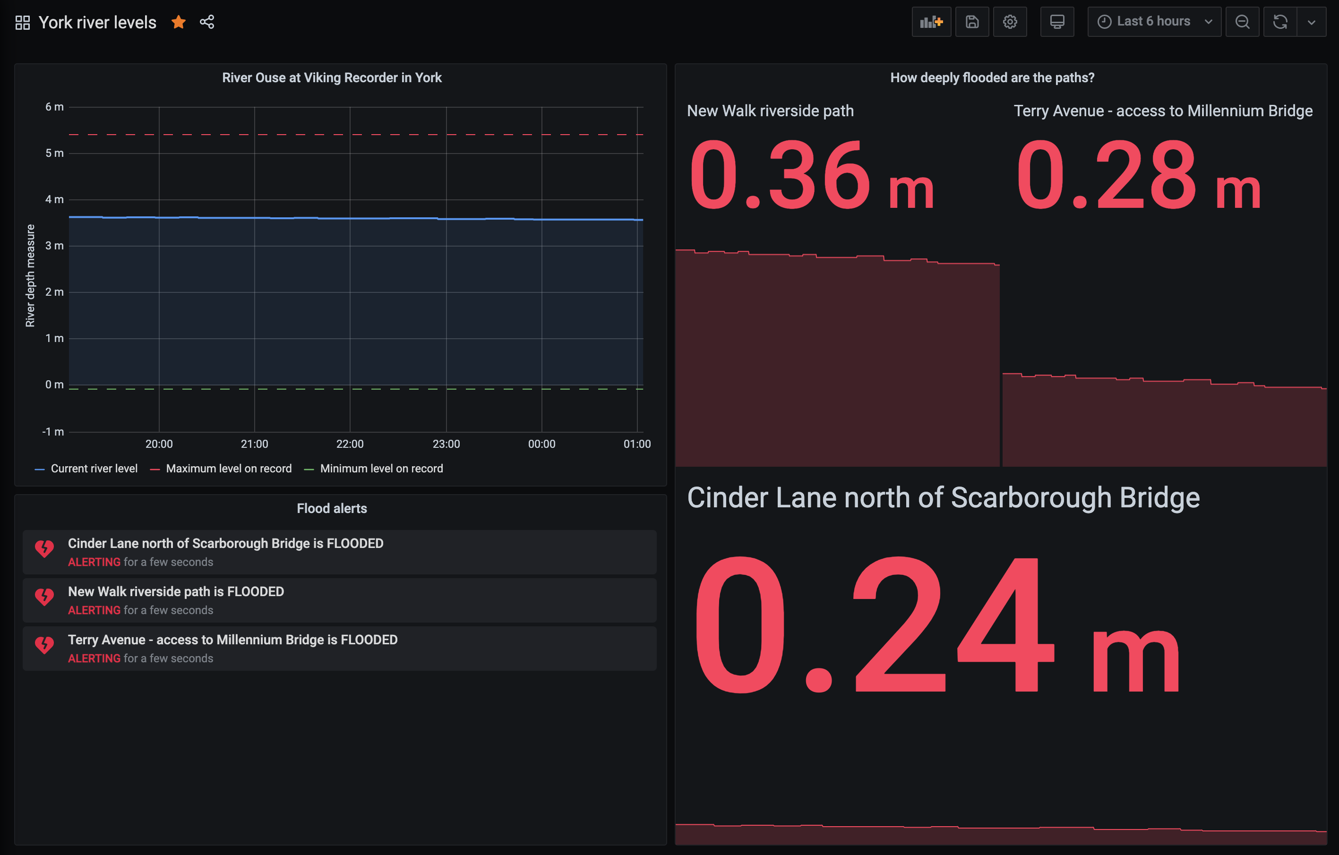
Task: Click the 6 m y-axis label
Action: [54, 107]
